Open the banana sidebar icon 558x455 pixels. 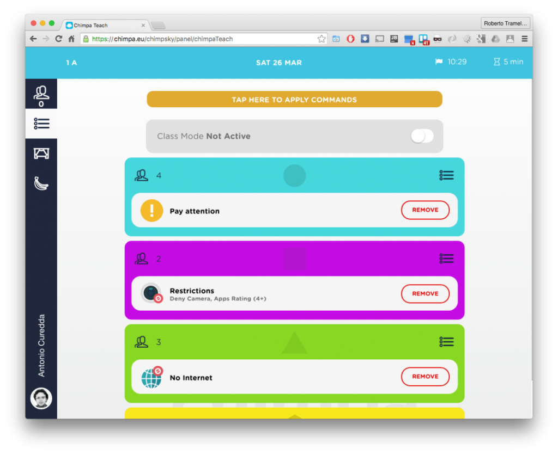[x=41, y=183]
